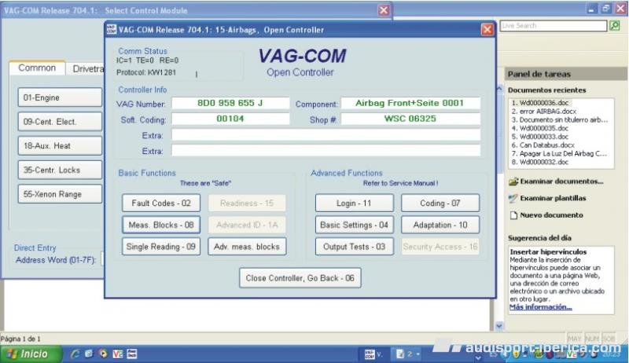Open recent document error AIRBAG.docx
Viewport: 629px width, 363px height.
[x=543, y=112]
